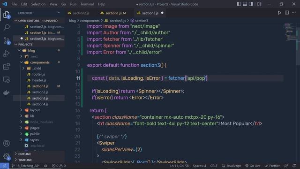This screenshot has height=169, width=300.
Task: Open remote window indicator in status bar
Action: [5, 166]
